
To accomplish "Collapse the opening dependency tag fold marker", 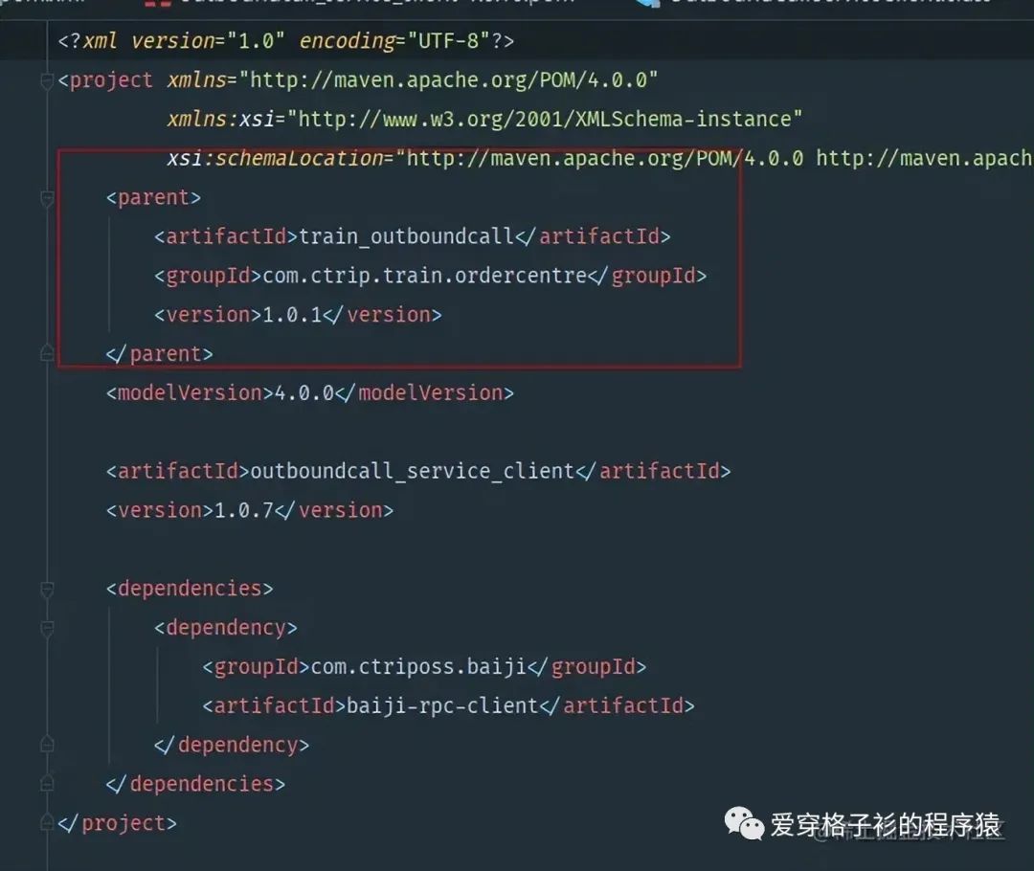I will (47, 628).
